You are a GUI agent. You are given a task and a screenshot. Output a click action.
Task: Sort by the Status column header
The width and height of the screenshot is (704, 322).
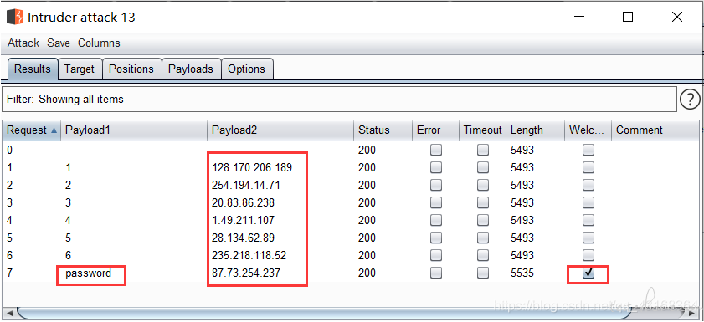coord(383,130)
